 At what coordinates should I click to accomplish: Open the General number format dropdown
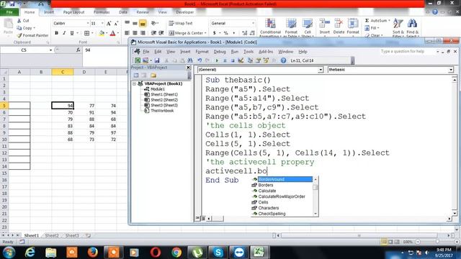click(253, 23)
